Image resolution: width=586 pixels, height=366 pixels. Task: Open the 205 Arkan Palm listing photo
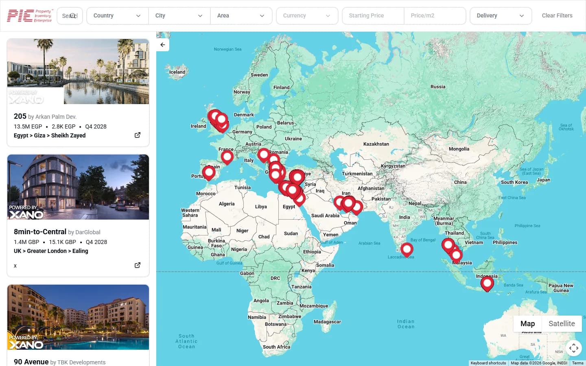pos(78,72)
